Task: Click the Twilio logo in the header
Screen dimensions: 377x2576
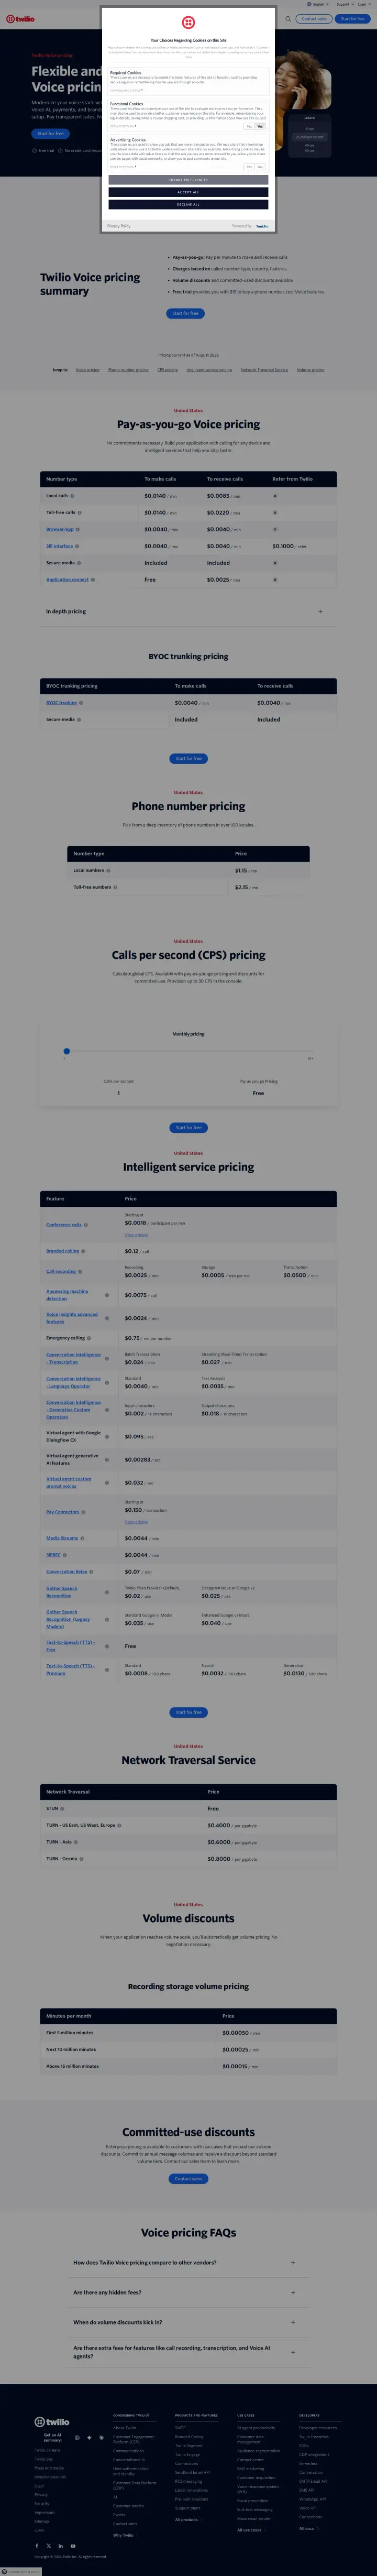Action: (20, 19)
